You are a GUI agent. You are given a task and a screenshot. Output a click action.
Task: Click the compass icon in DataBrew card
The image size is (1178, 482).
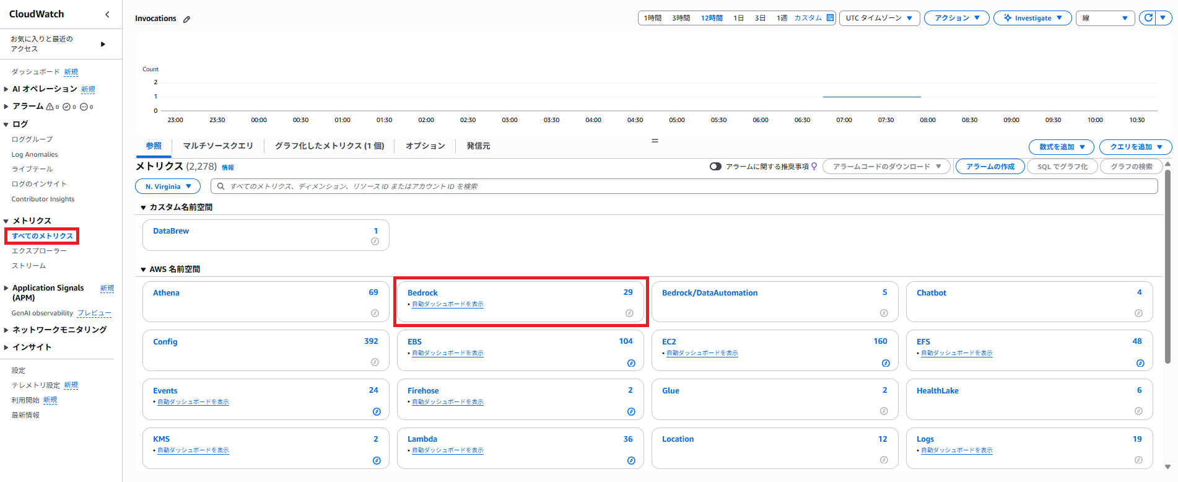point(375,242)
